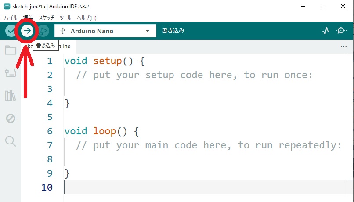Click line number 5 in the gutter

[x=50, y=117]
